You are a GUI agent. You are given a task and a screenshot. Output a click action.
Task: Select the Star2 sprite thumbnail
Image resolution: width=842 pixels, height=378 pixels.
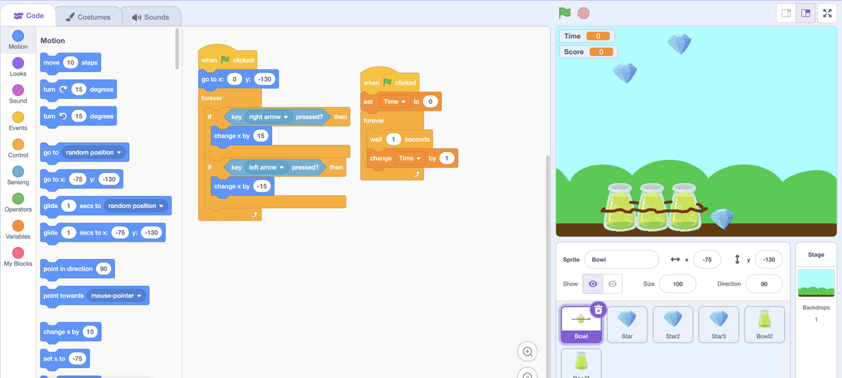pyautogui.click(x=673, y=325)
